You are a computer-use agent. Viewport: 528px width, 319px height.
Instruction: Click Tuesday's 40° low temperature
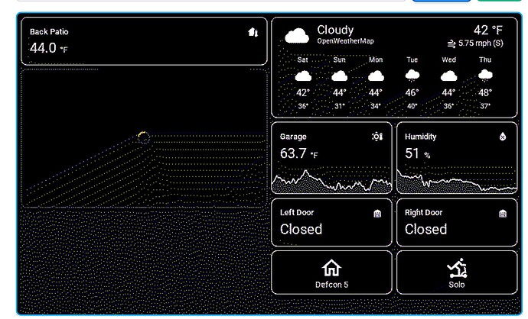(412, 106)
